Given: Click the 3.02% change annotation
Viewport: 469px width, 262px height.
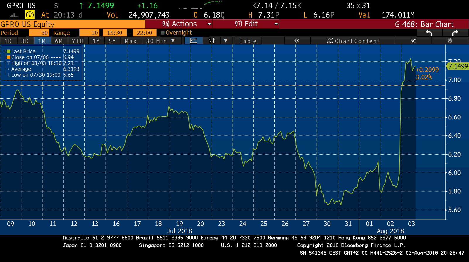Looking at the screenshot, I should click(424, 77).
